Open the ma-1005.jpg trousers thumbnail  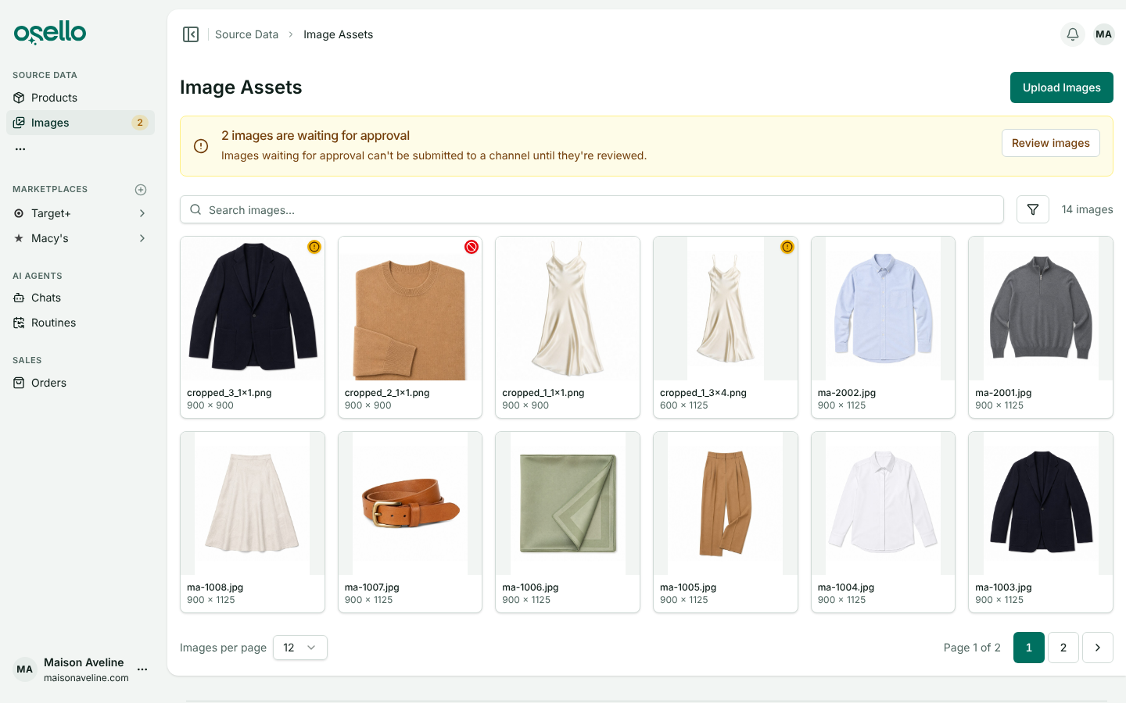(x=726, y=503)
